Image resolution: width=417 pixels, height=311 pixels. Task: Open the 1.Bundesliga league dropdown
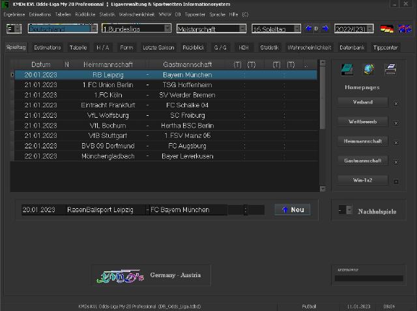coord(167,29)
